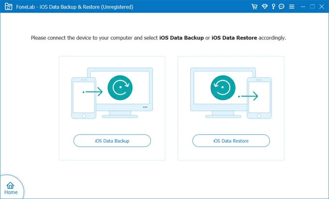Minimize the FoneLab window

(x=301, y=7)
